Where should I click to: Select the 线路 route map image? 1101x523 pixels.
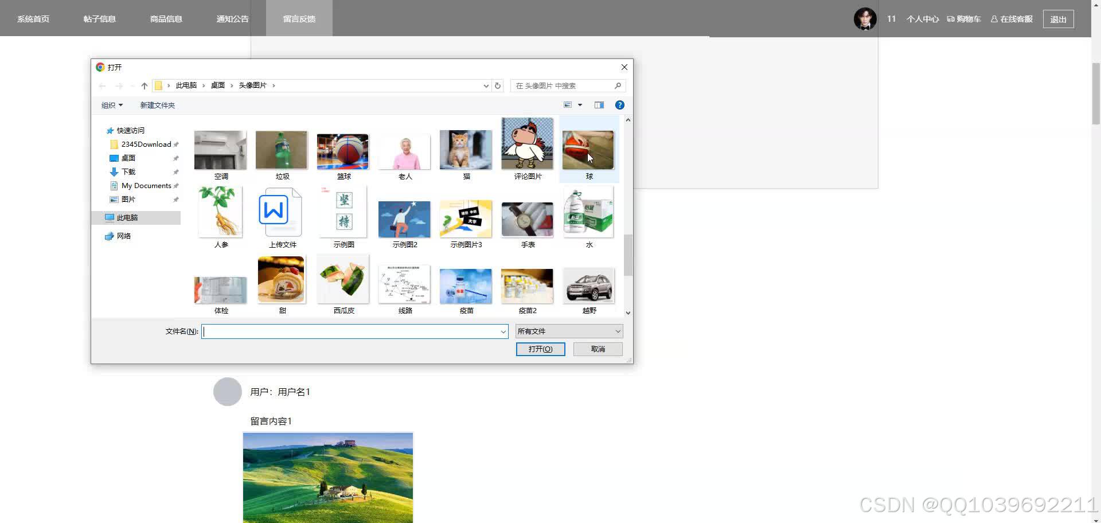pos(405,284)
